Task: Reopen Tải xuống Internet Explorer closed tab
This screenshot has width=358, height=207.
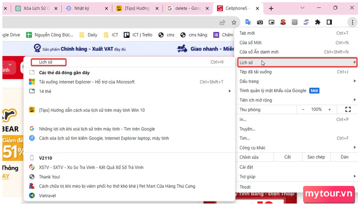Action: [129, 82]
